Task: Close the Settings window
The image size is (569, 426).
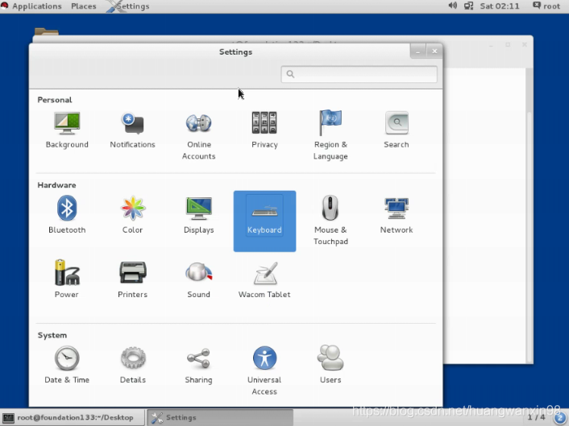Action: pos(434,52)
